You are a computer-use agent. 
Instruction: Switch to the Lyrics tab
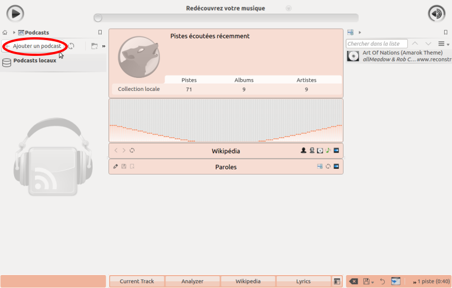pyautogui.click(x=303, y=281)
